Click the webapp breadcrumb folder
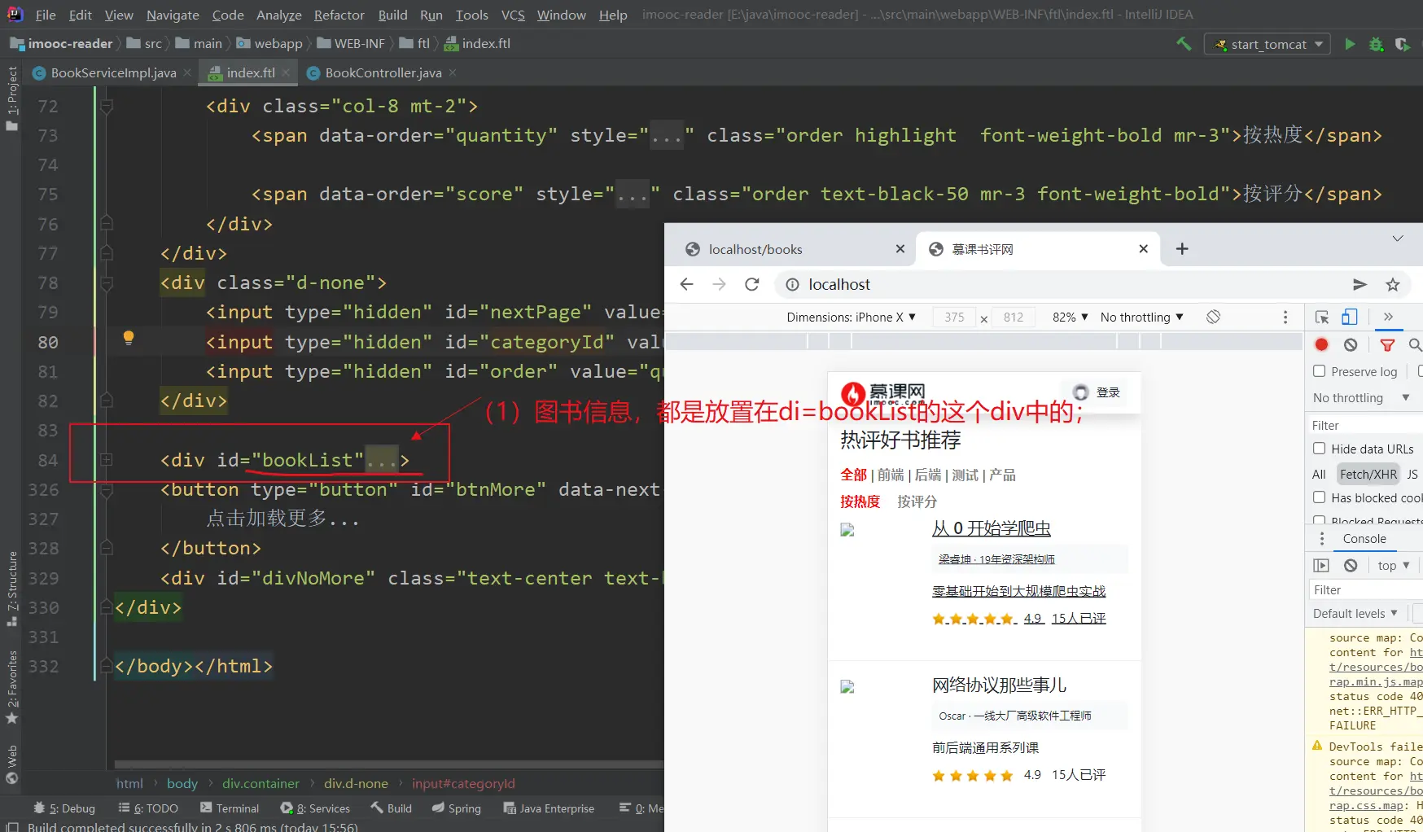Image resolution: width=1423 pixels, height=832 pixels. click(x=270, y=44)
